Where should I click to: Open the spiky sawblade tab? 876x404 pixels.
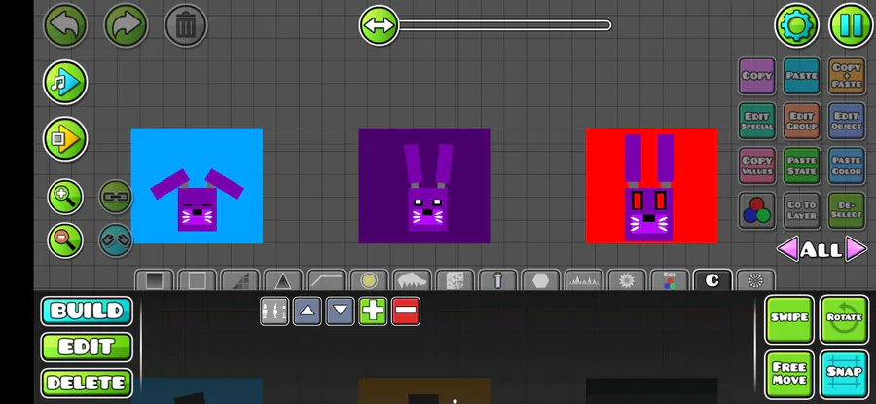627,280
